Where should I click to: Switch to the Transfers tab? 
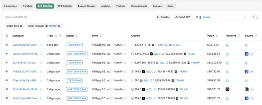coord(27,6)
